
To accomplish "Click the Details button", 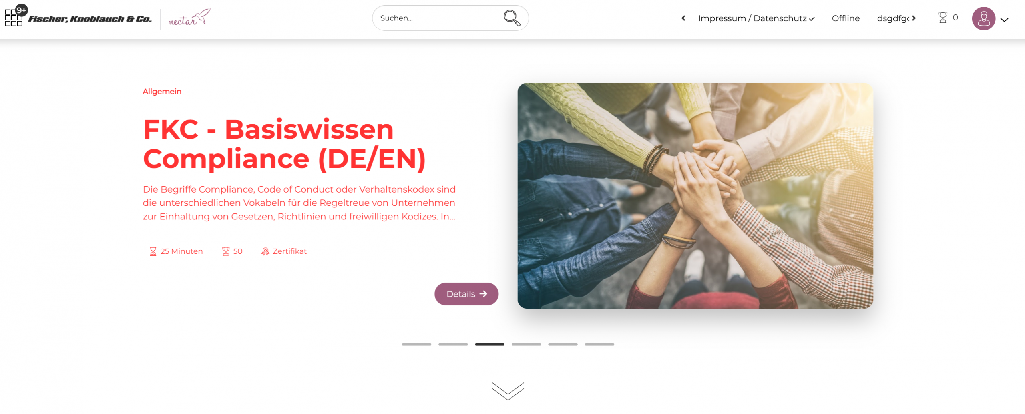I will [x=466, y=294].
